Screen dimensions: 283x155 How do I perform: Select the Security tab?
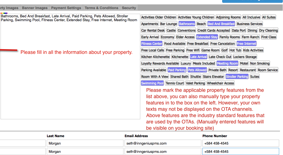click(x=129, y=8)
